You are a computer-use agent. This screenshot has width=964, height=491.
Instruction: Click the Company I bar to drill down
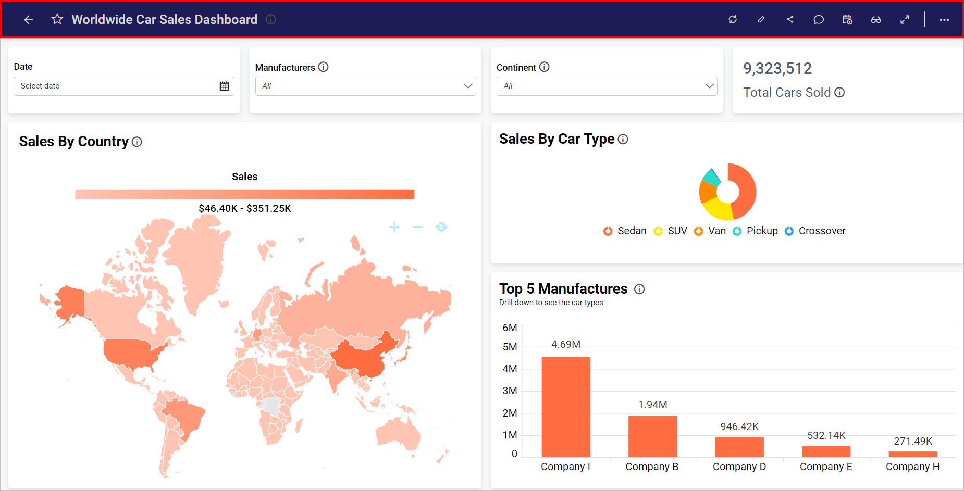point(566,407)
